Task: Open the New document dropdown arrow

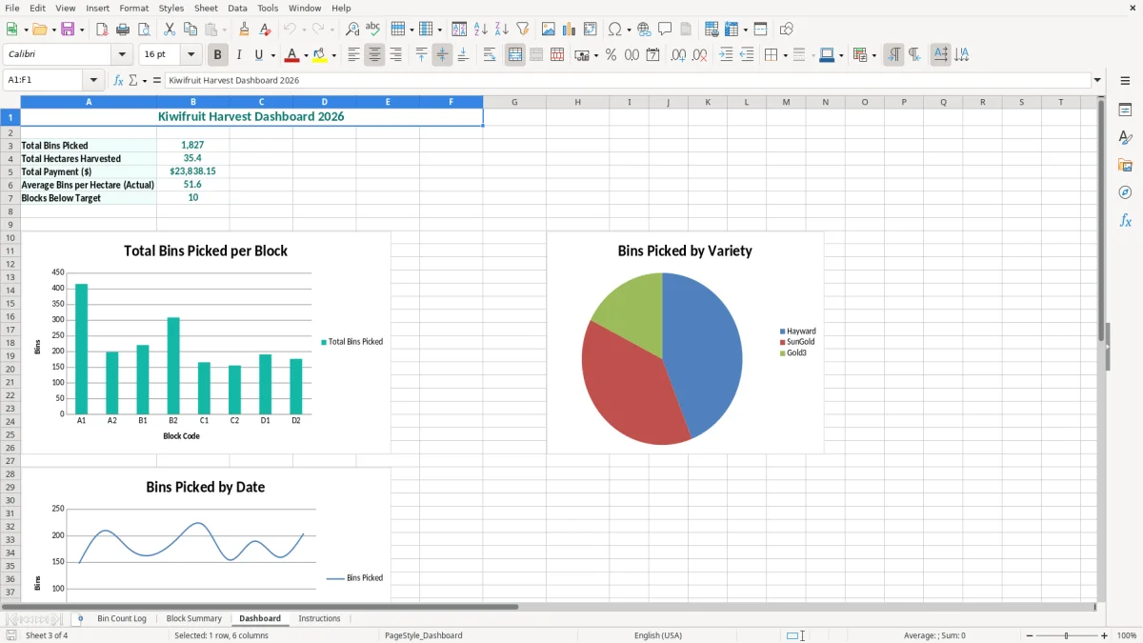Action: click(25, 30)
